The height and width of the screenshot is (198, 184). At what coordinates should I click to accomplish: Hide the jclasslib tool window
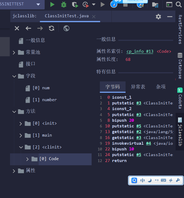pos(170,16)
